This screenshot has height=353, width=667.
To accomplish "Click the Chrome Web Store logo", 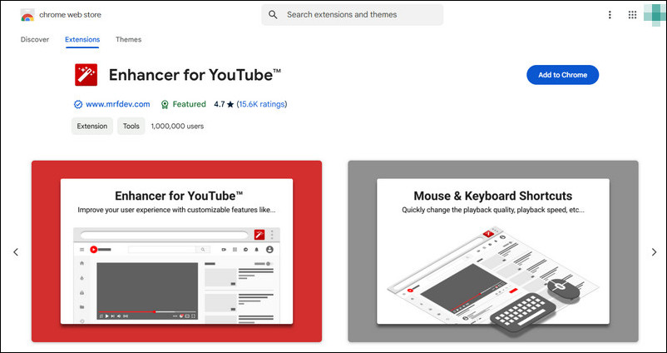I will pos(27,15).
